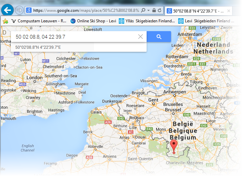The width and height of the screenshot is (242, 176).
Task: Click the Hastings label on map
Action: 56,110
